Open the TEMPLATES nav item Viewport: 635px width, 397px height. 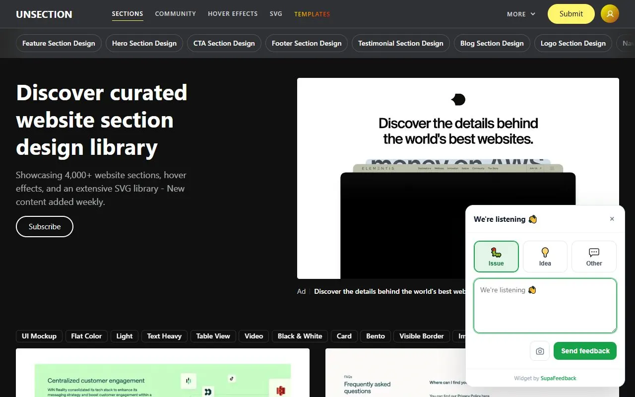click(x=312, y=14)
